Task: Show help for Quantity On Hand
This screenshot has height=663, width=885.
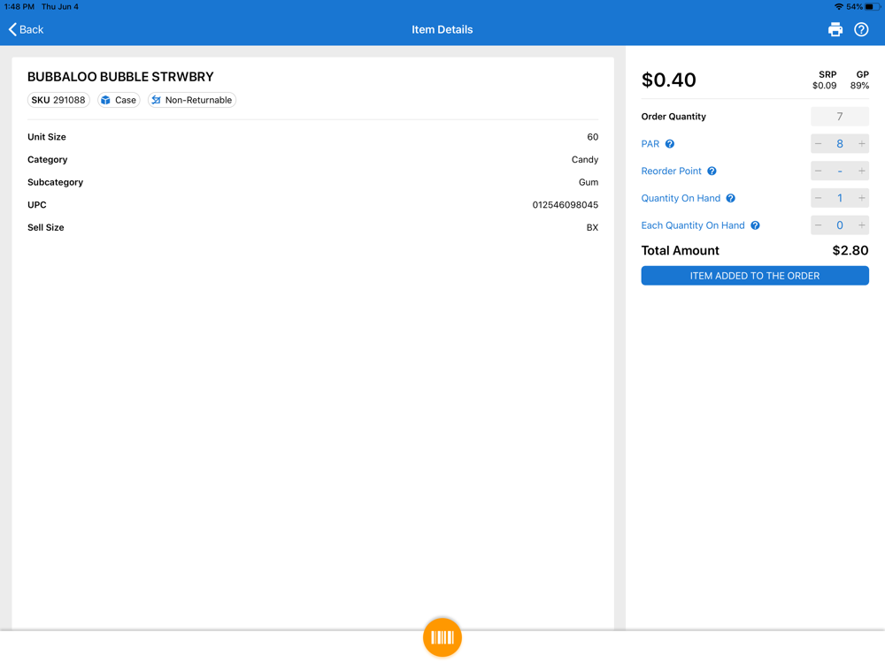Action: click(x=730, y=198)
